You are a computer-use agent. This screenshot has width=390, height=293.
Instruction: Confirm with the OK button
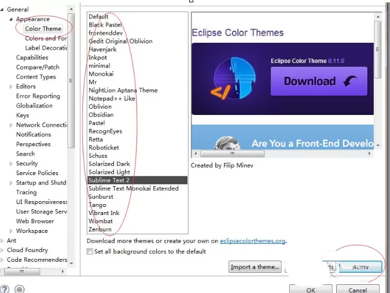(311, 290)
